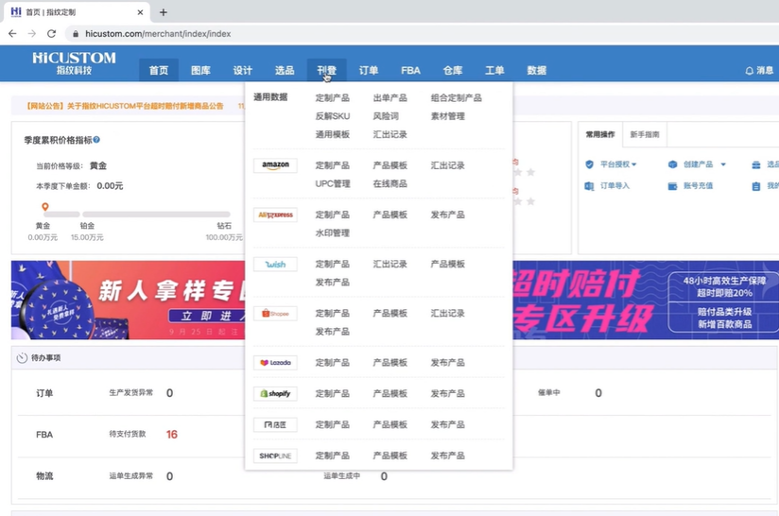The image size is (779, 516).
Task: Click the browser forward arrow
Action: tap(32, 34)
